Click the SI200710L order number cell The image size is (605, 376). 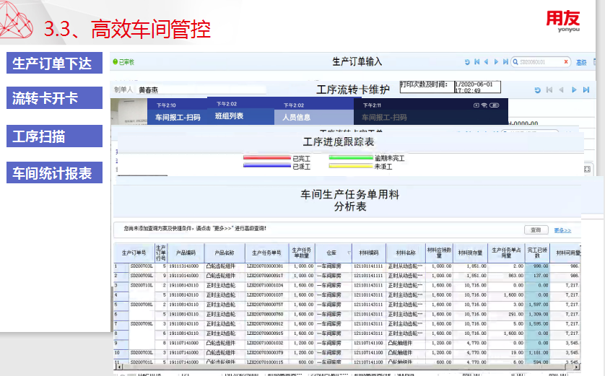(142, 285)
